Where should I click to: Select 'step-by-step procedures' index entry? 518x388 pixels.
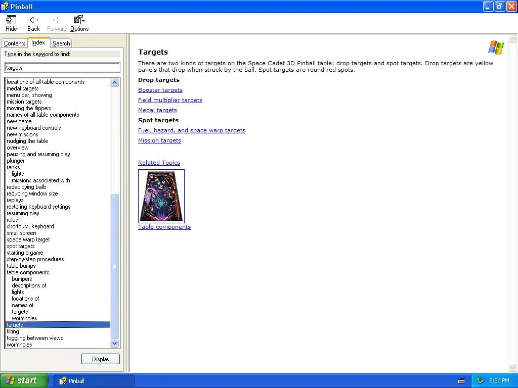point(35,259)
